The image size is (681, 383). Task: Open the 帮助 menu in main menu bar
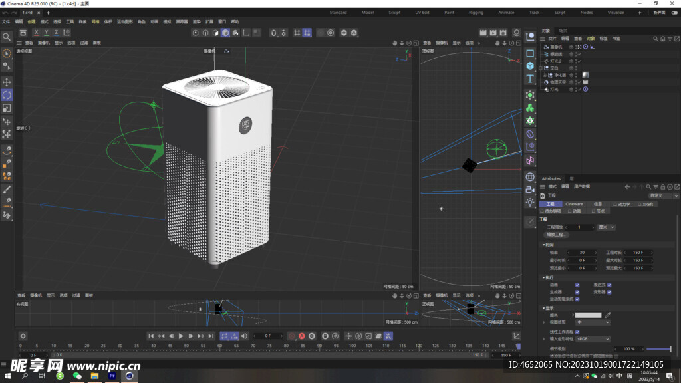[x=235, y=22]
